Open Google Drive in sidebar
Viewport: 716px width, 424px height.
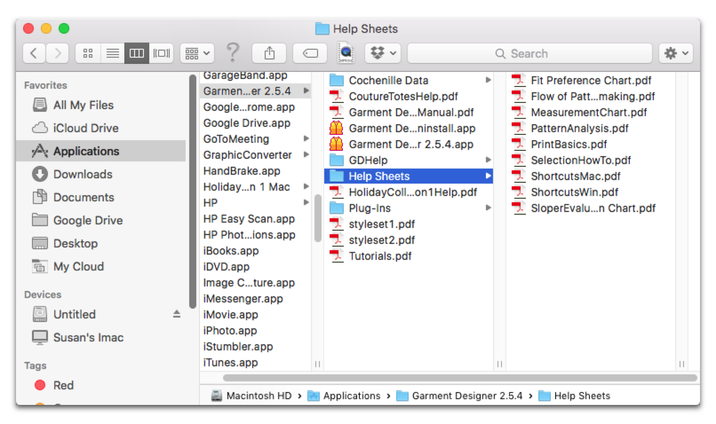101,220
